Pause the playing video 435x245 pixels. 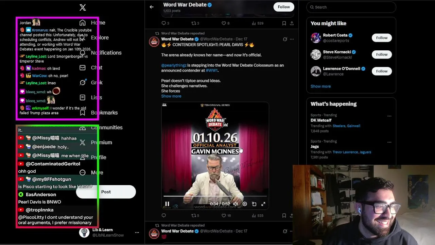[x=167, y=204]
